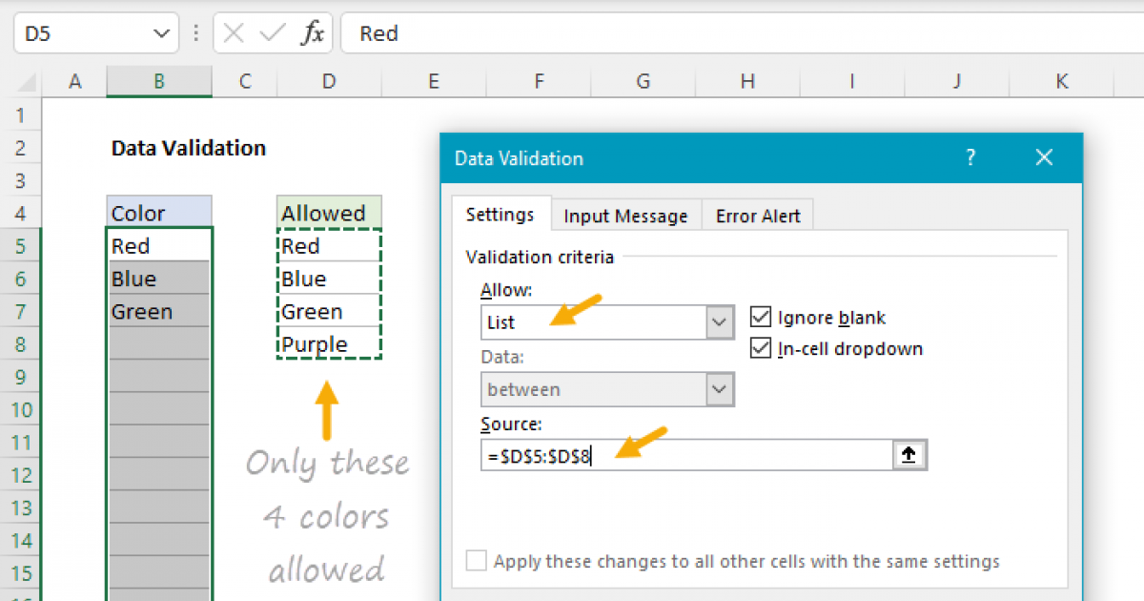Check Apply these changes to all other cells
This screenshot has width=1144, height=601.
click(477, 561)
